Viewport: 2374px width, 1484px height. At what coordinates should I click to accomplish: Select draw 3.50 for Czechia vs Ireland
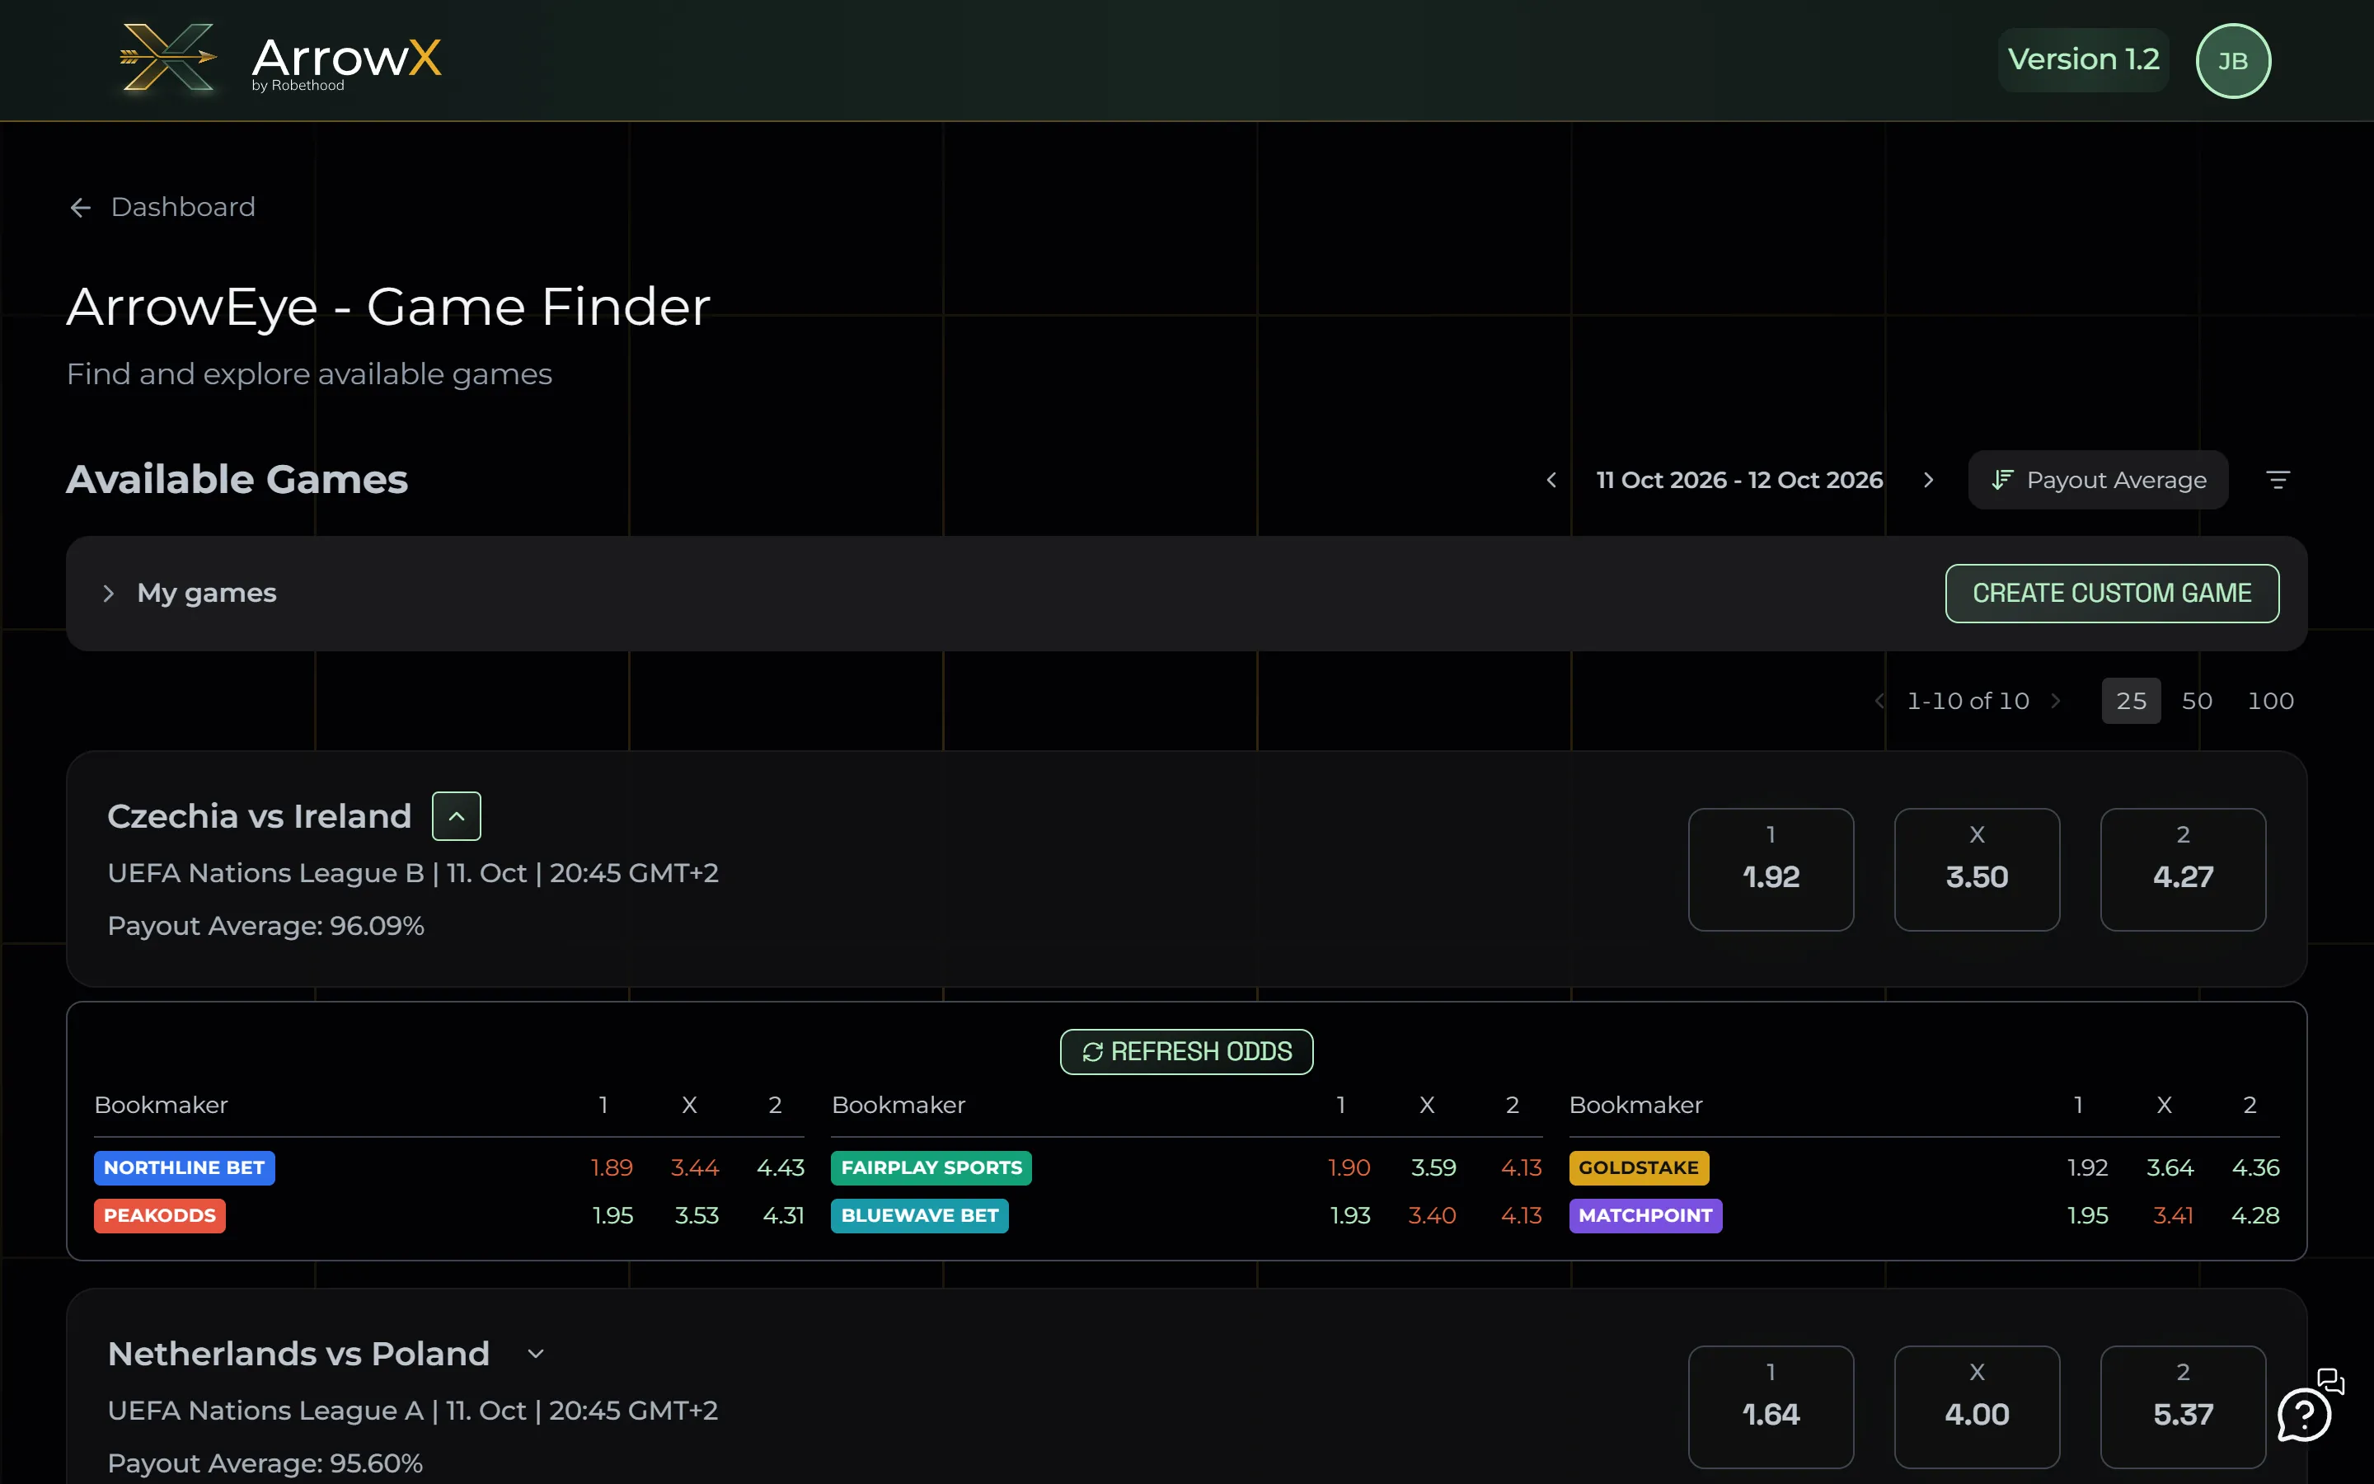[1977, 870]
